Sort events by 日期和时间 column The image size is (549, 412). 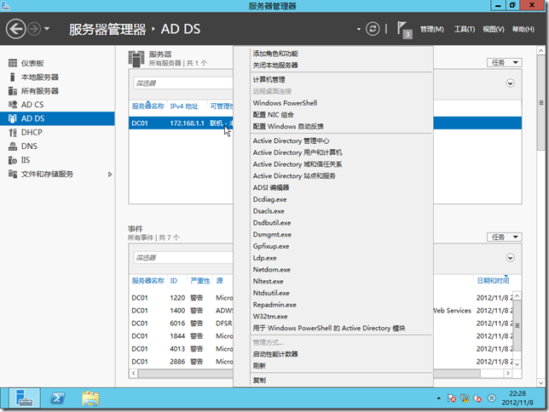tap(493, 280)
